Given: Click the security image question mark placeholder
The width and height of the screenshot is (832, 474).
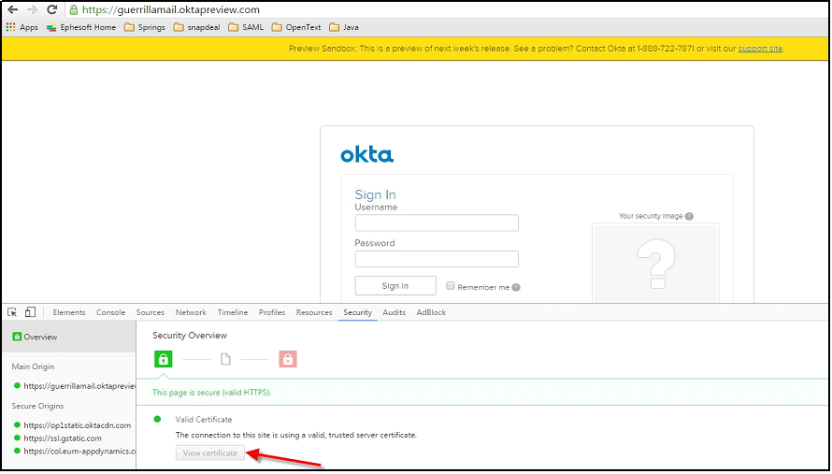Looking at the screenshot, I should 656,263.
